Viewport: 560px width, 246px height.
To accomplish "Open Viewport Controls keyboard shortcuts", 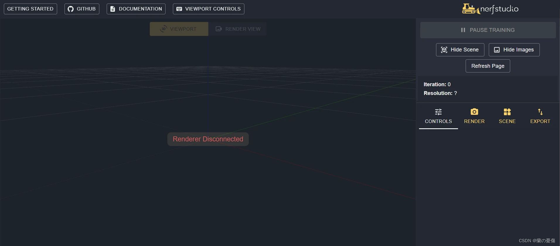I will [208, 9].
